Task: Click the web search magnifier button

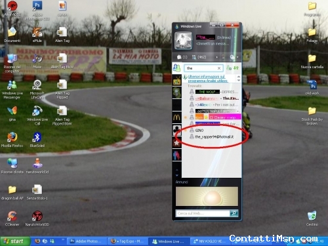Action: [x=234, y=213]
